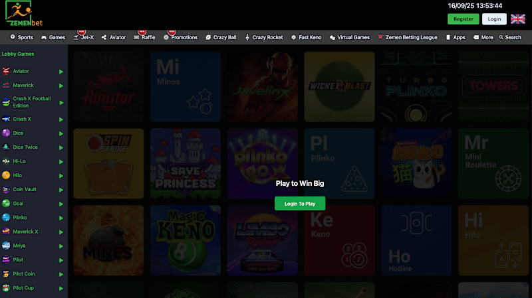Open Aviator in the navigation bar

114,37
